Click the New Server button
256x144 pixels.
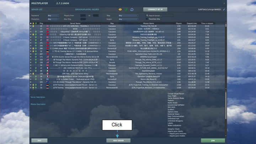pyautogui.click(x=118, y=140)
